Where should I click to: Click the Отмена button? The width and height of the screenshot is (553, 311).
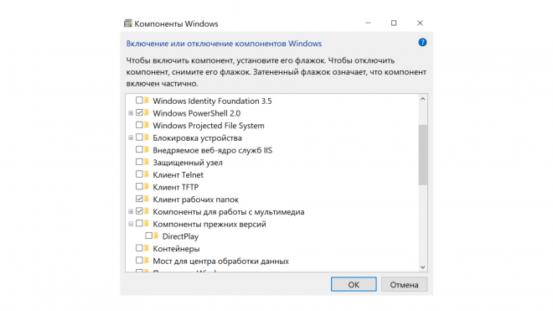(404, 284)
